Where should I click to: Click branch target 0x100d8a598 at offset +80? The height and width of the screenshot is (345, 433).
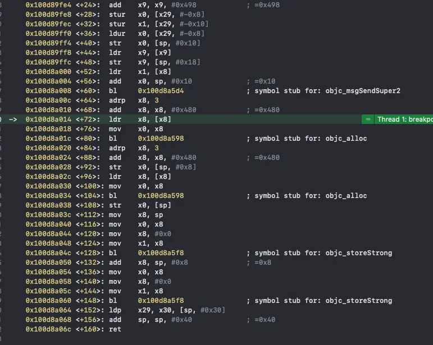tap(161, 139)
